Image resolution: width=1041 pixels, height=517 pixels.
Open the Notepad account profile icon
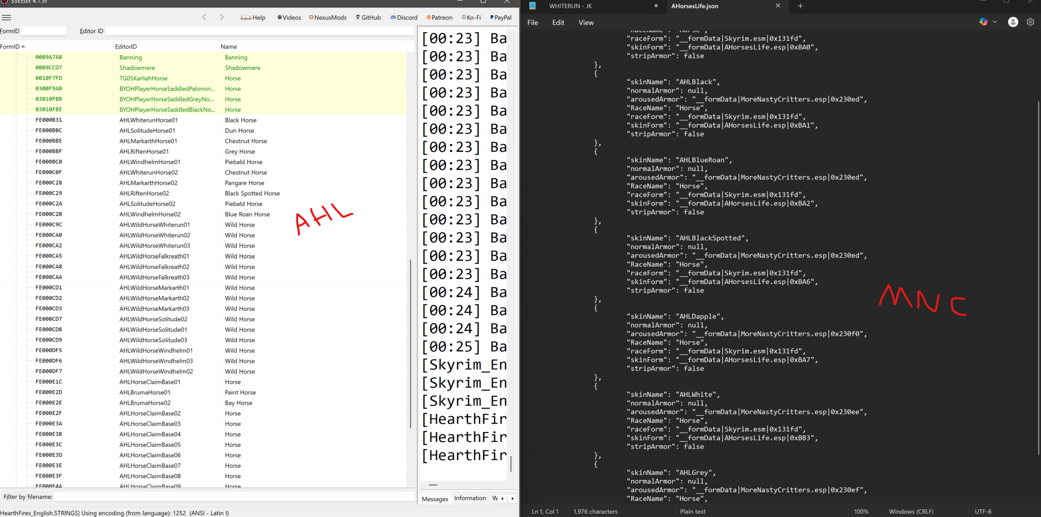tap(1013, 22)
